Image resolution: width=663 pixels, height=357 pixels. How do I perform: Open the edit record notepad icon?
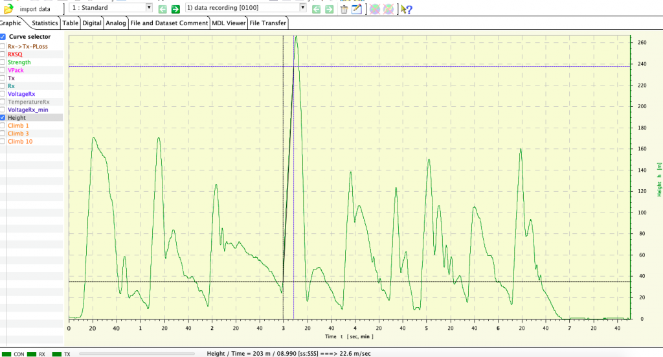[356, 8]
